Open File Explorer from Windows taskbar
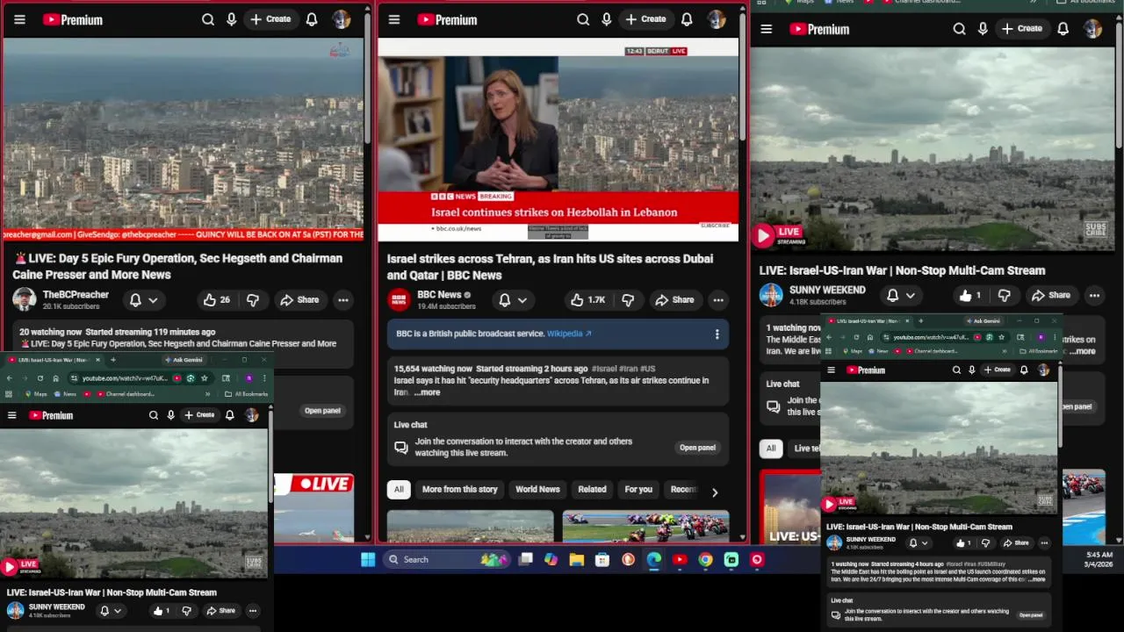This screenshot has width=1124, height=632. pyautogui.click(x=576, y=559)
